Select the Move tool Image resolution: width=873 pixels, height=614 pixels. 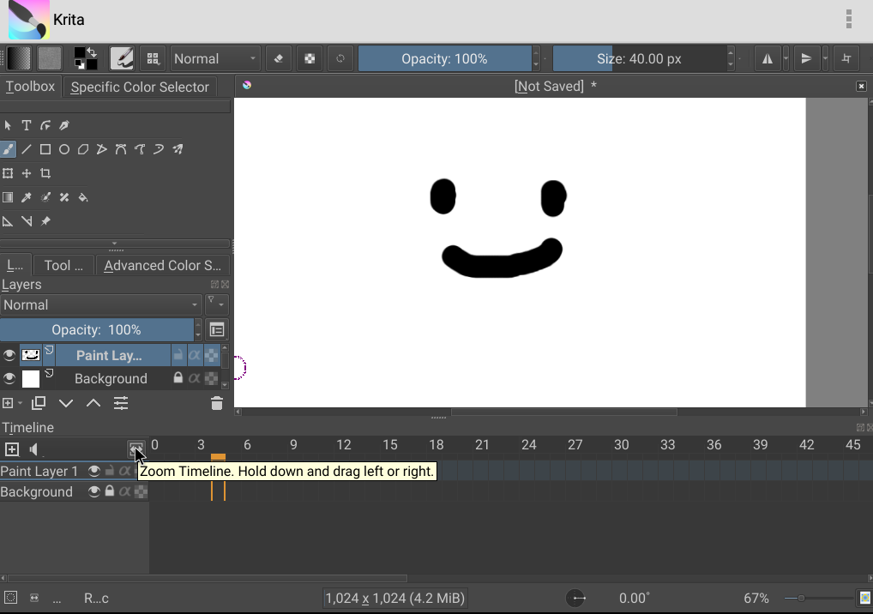(27, 173)
